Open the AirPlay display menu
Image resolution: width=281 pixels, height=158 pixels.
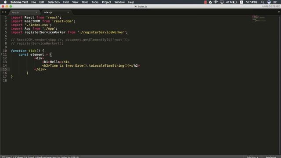tap(222, 2)
